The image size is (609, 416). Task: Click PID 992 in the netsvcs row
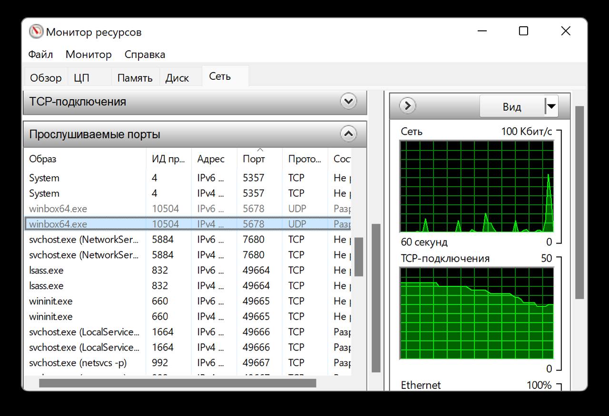click(x=160, y=362)
